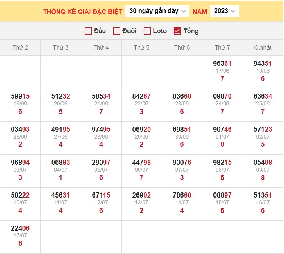Click the Thứ 7 column header
284x254 pixels.
[x=222, y=47]
